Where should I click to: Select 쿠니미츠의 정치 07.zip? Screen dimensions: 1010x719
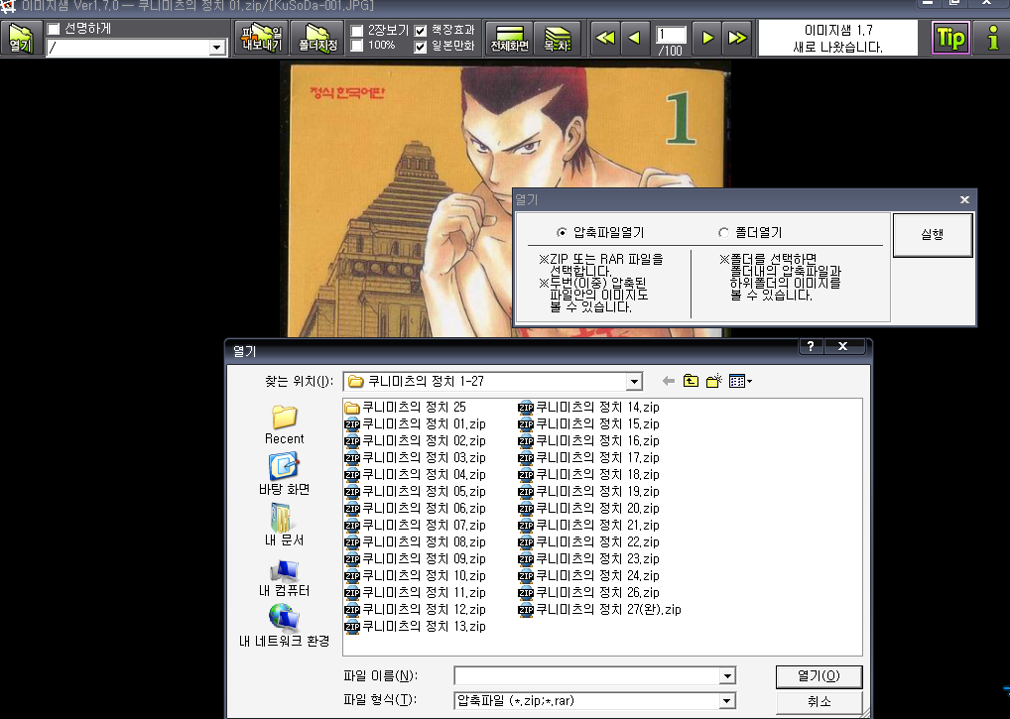click(x=415, y=525)
